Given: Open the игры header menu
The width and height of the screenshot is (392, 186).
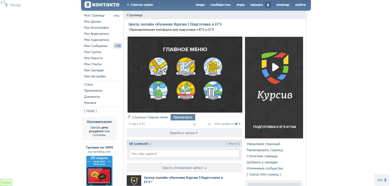Looking at the screenshot, I should coord(241,5).
